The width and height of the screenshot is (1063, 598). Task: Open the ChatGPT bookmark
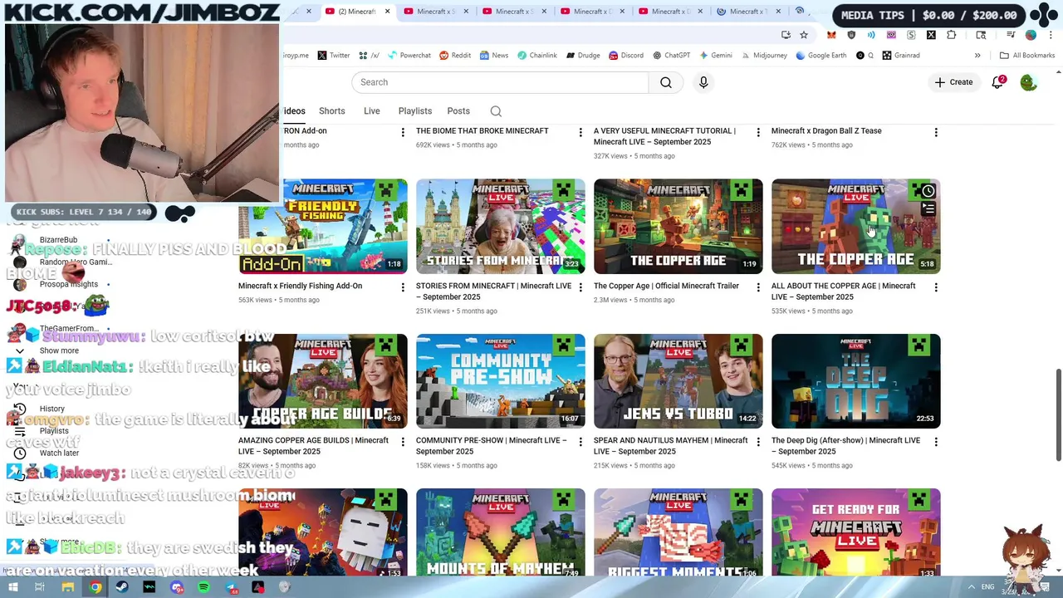[671, 56]
